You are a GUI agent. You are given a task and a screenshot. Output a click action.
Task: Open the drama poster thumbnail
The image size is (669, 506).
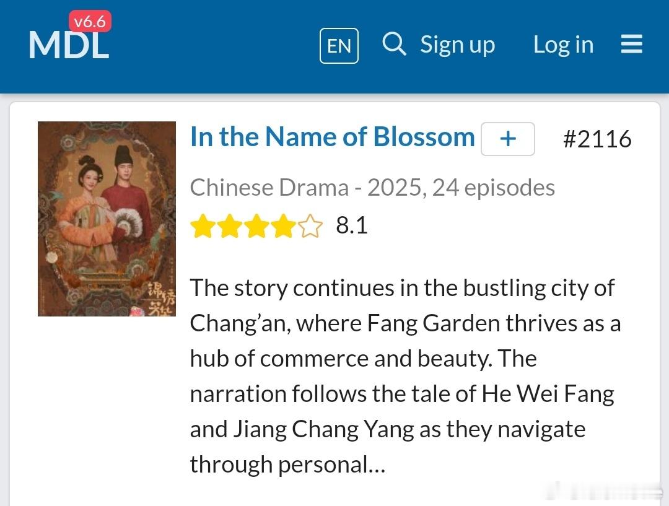click(x=107, y=219)
